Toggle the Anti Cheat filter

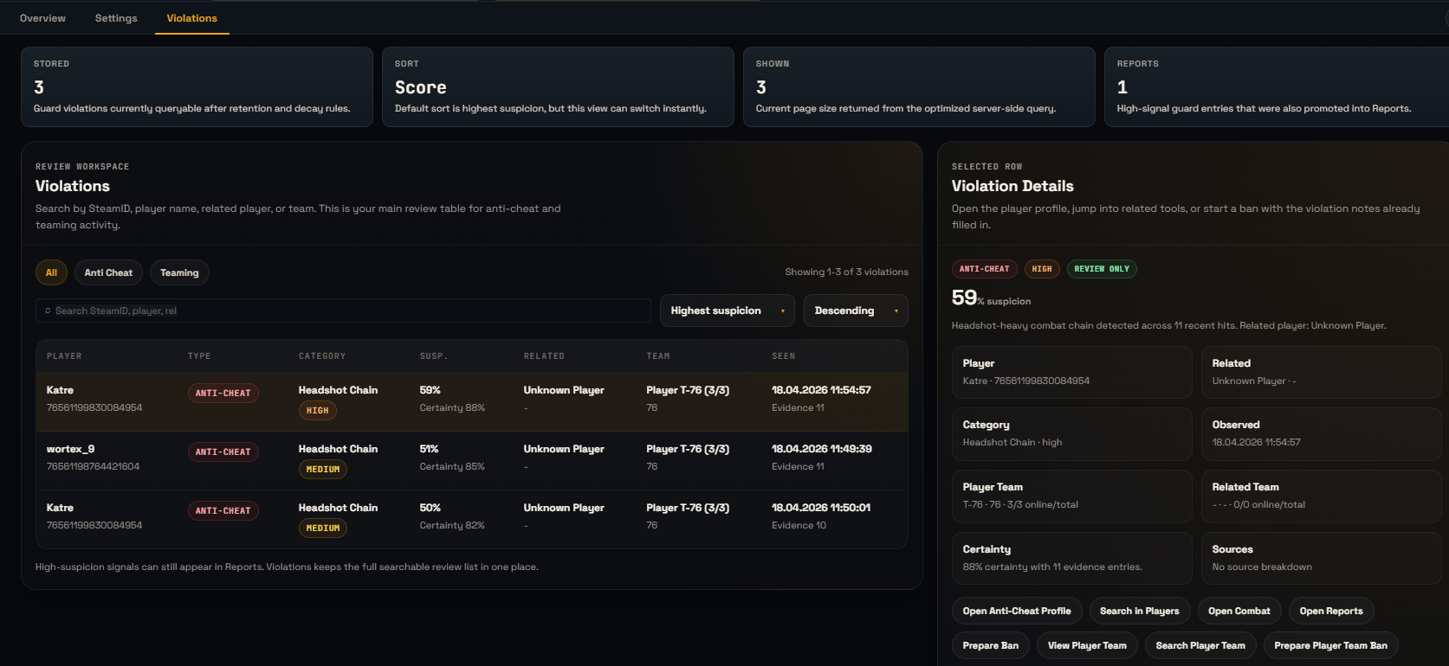click(x=108, y=273)
